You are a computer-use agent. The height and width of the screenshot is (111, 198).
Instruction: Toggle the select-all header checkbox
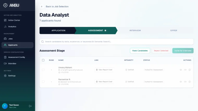pyautogui.click(x=43, y=60)
